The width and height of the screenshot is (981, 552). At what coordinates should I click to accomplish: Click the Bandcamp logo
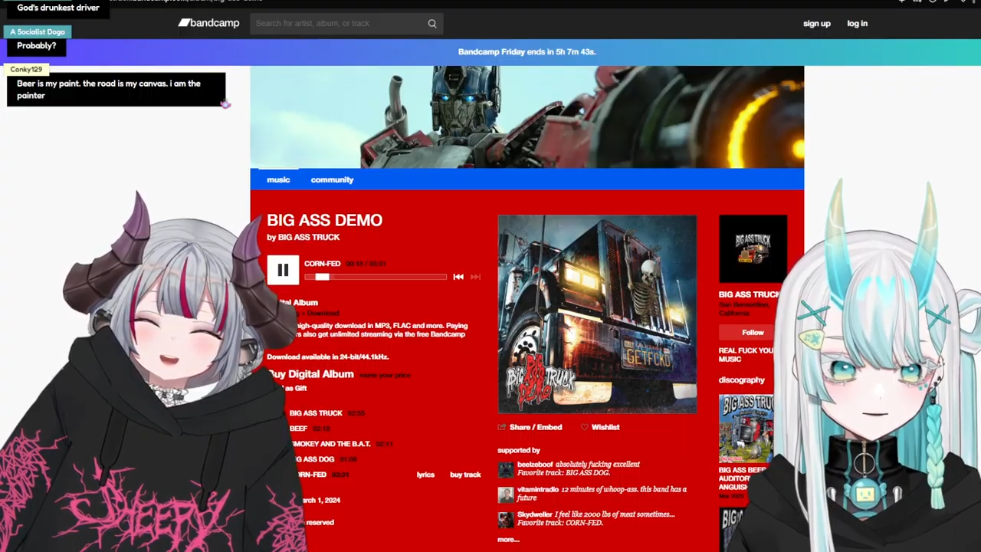pyautogui.click(x=208, y=23)
